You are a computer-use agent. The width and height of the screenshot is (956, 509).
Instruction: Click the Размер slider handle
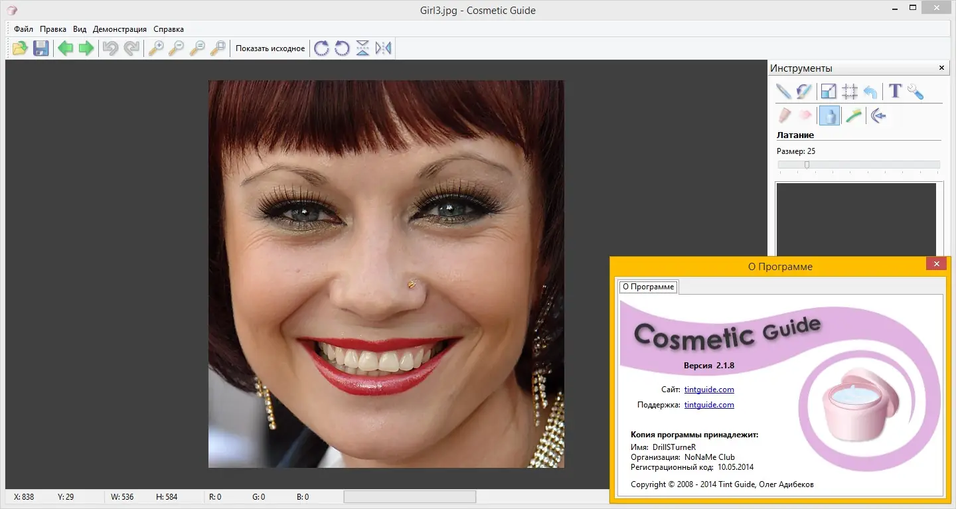point(807,165)
